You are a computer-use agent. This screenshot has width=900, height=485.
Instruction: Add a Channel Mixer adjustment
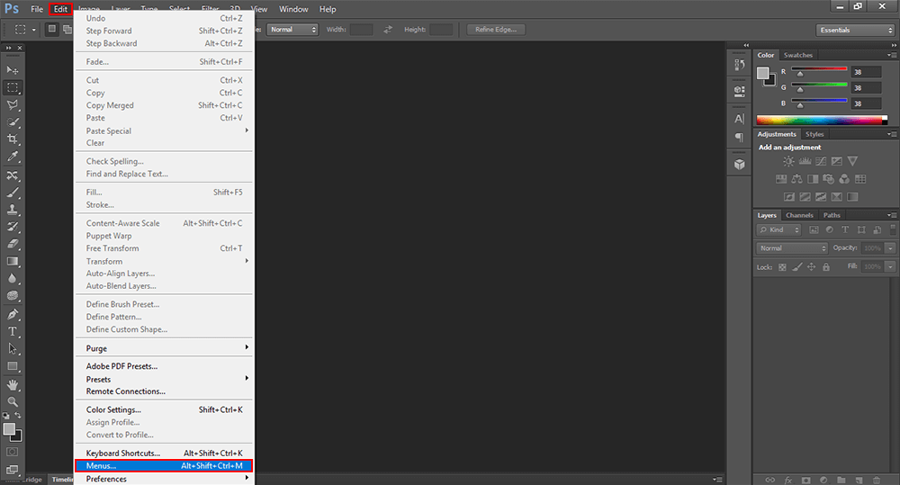(x=844, y=179)
